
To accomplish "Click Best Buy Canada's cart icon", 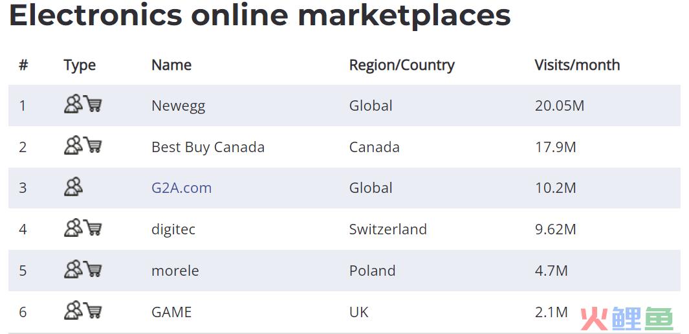I will tap(93, 145).
